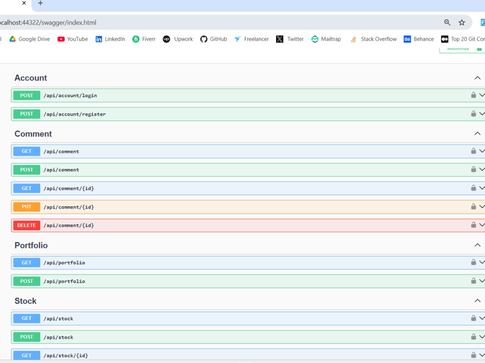Image resolution: width=485 pixels, height=363 pixels.
Task: Click the GET badge for /api/comment
Action: pyautogui.click(x=27, y=151)
